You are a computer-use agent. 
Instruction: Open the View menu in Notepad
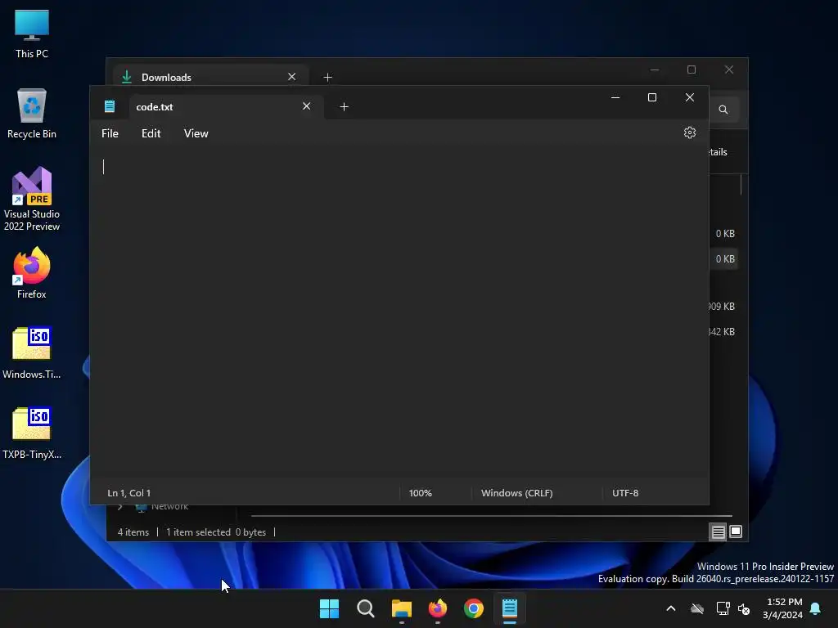point(196,133)
